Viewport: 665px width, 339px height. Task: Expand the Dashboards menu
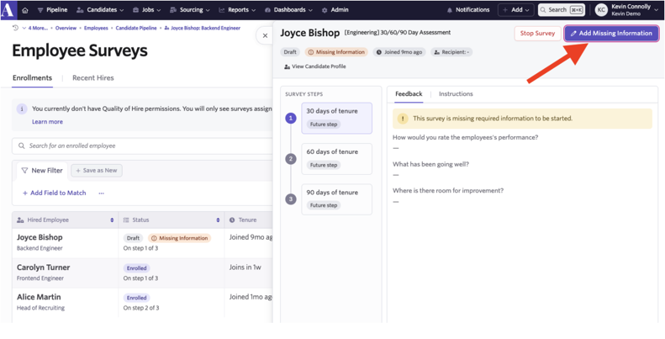[288, 10]
